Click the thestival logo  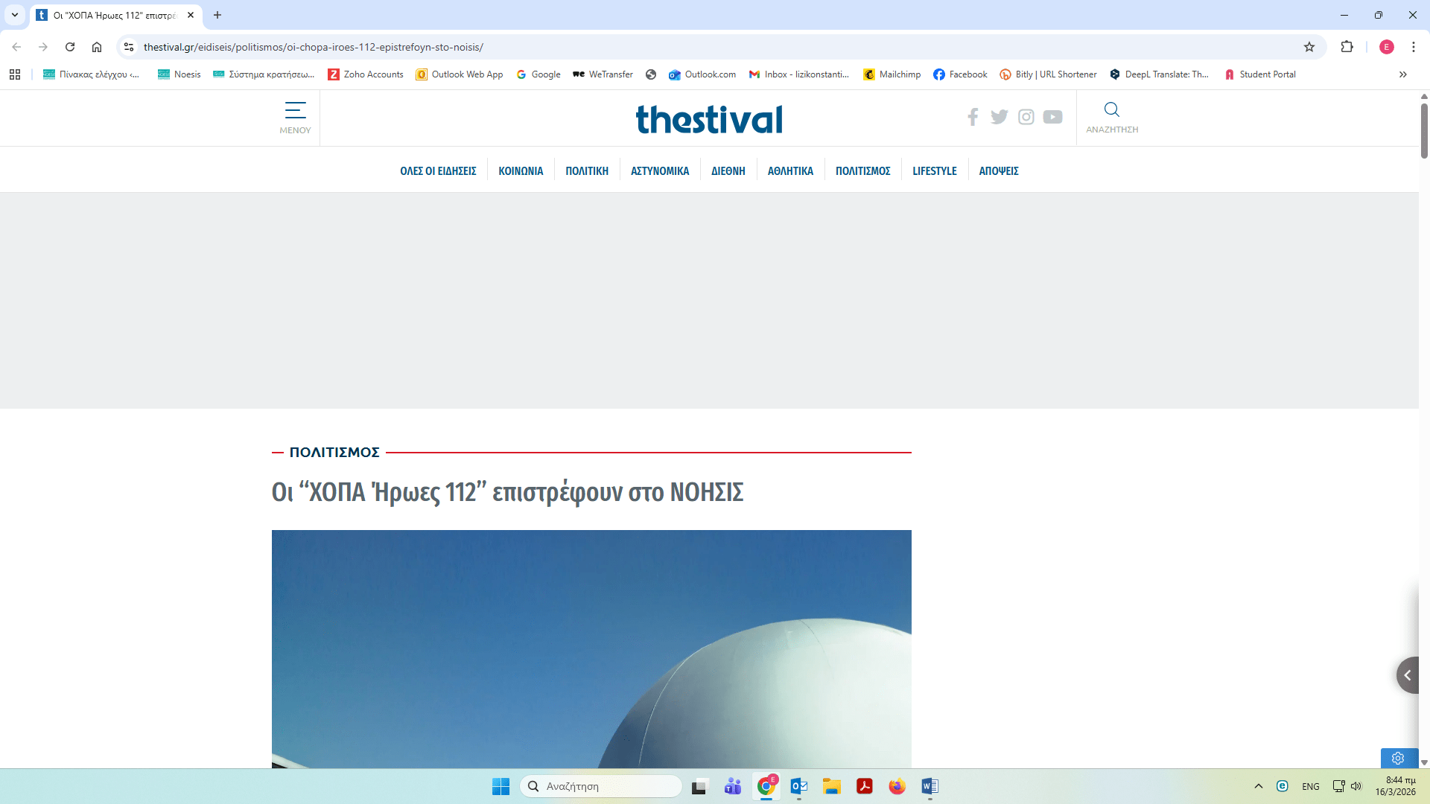pos(708,119)
